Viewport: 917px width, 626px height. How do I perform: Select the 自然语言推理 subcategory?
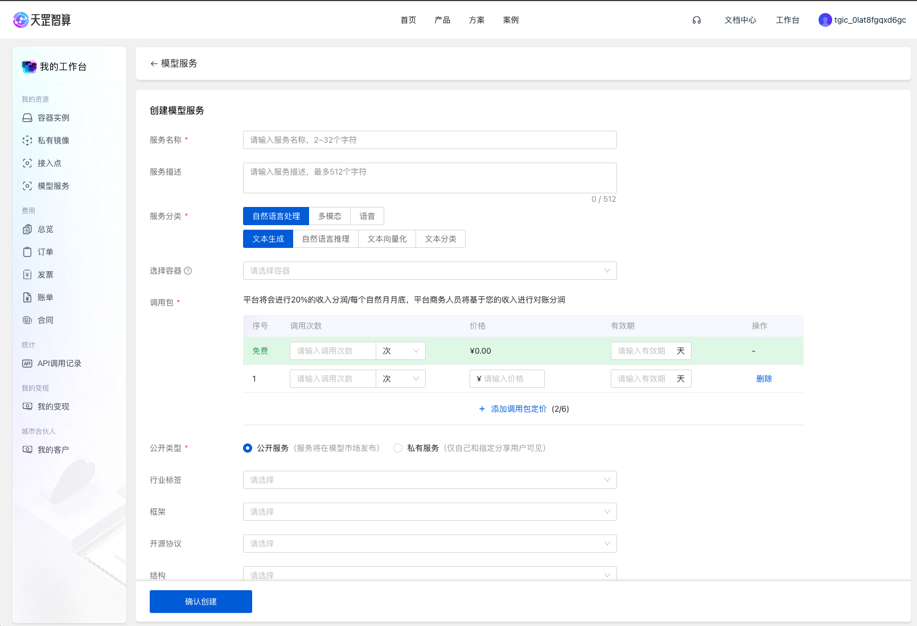pyautogui.click(x=326, y=239)
